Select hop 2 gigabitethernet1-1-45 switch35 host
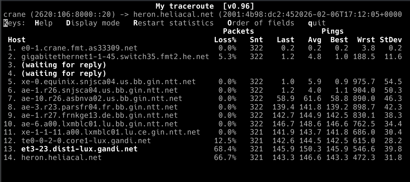The image size is (410, 182). click(115, 56)
